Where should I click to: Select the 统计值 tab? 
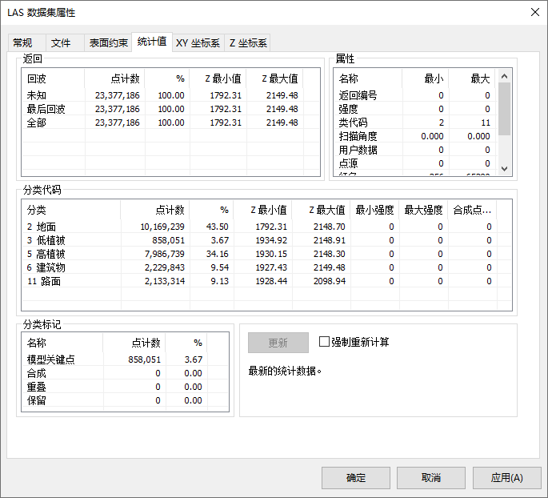pyautogui.click(x=152, y=42)
